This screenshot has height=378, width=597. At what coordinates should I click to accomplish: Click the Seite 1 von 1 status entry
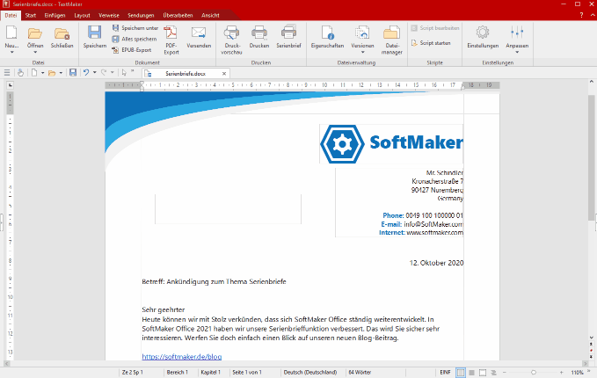247,373
